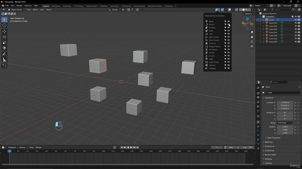The image size is (302, 169).
Task: Choose the Select Box tool
Action: [4, 20]
